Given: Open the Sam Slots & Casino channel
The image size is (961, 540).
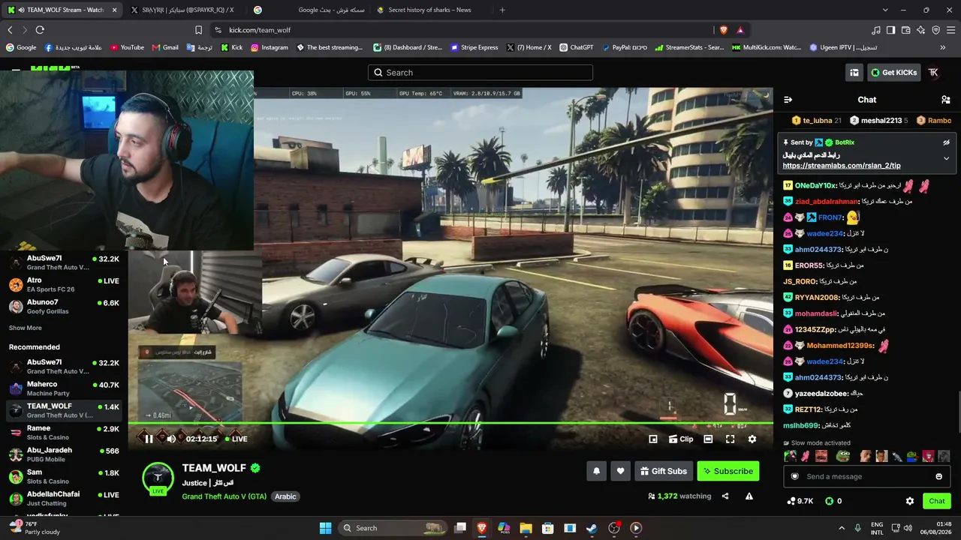Looking at the screenshot, I should click(x=64, y=476).
